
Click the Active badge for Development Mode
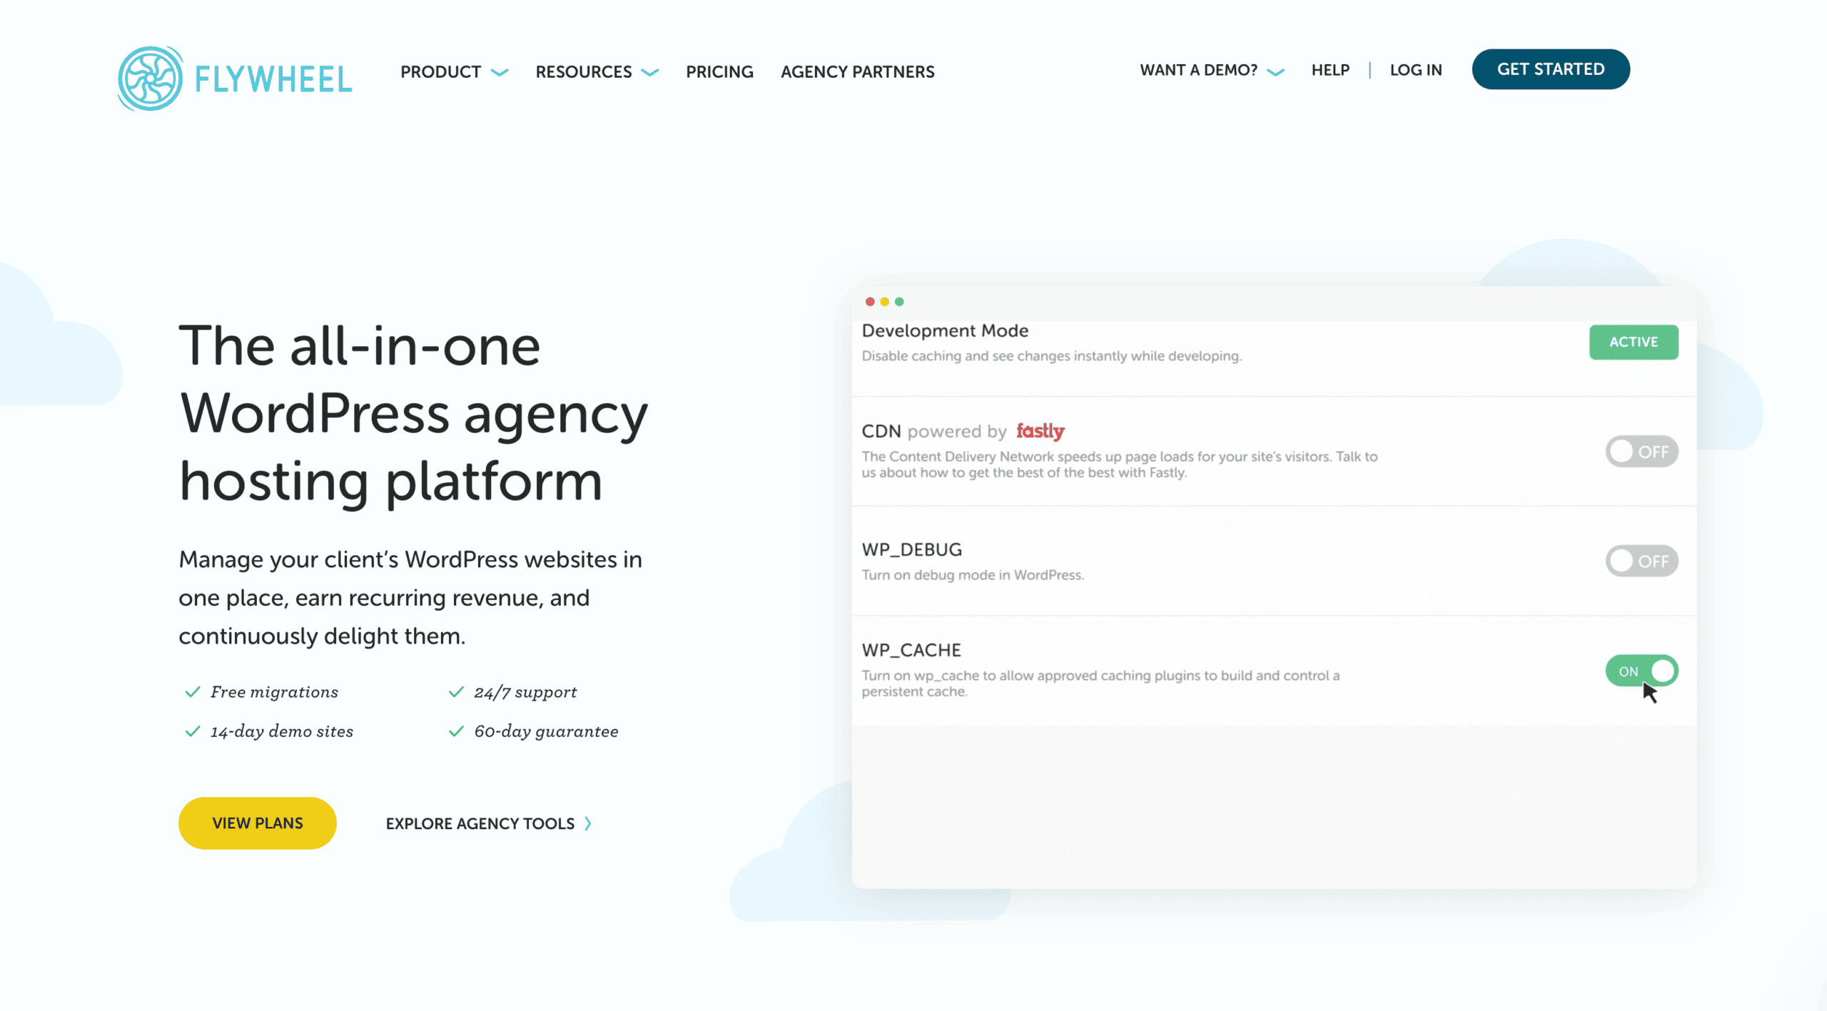1633,342
